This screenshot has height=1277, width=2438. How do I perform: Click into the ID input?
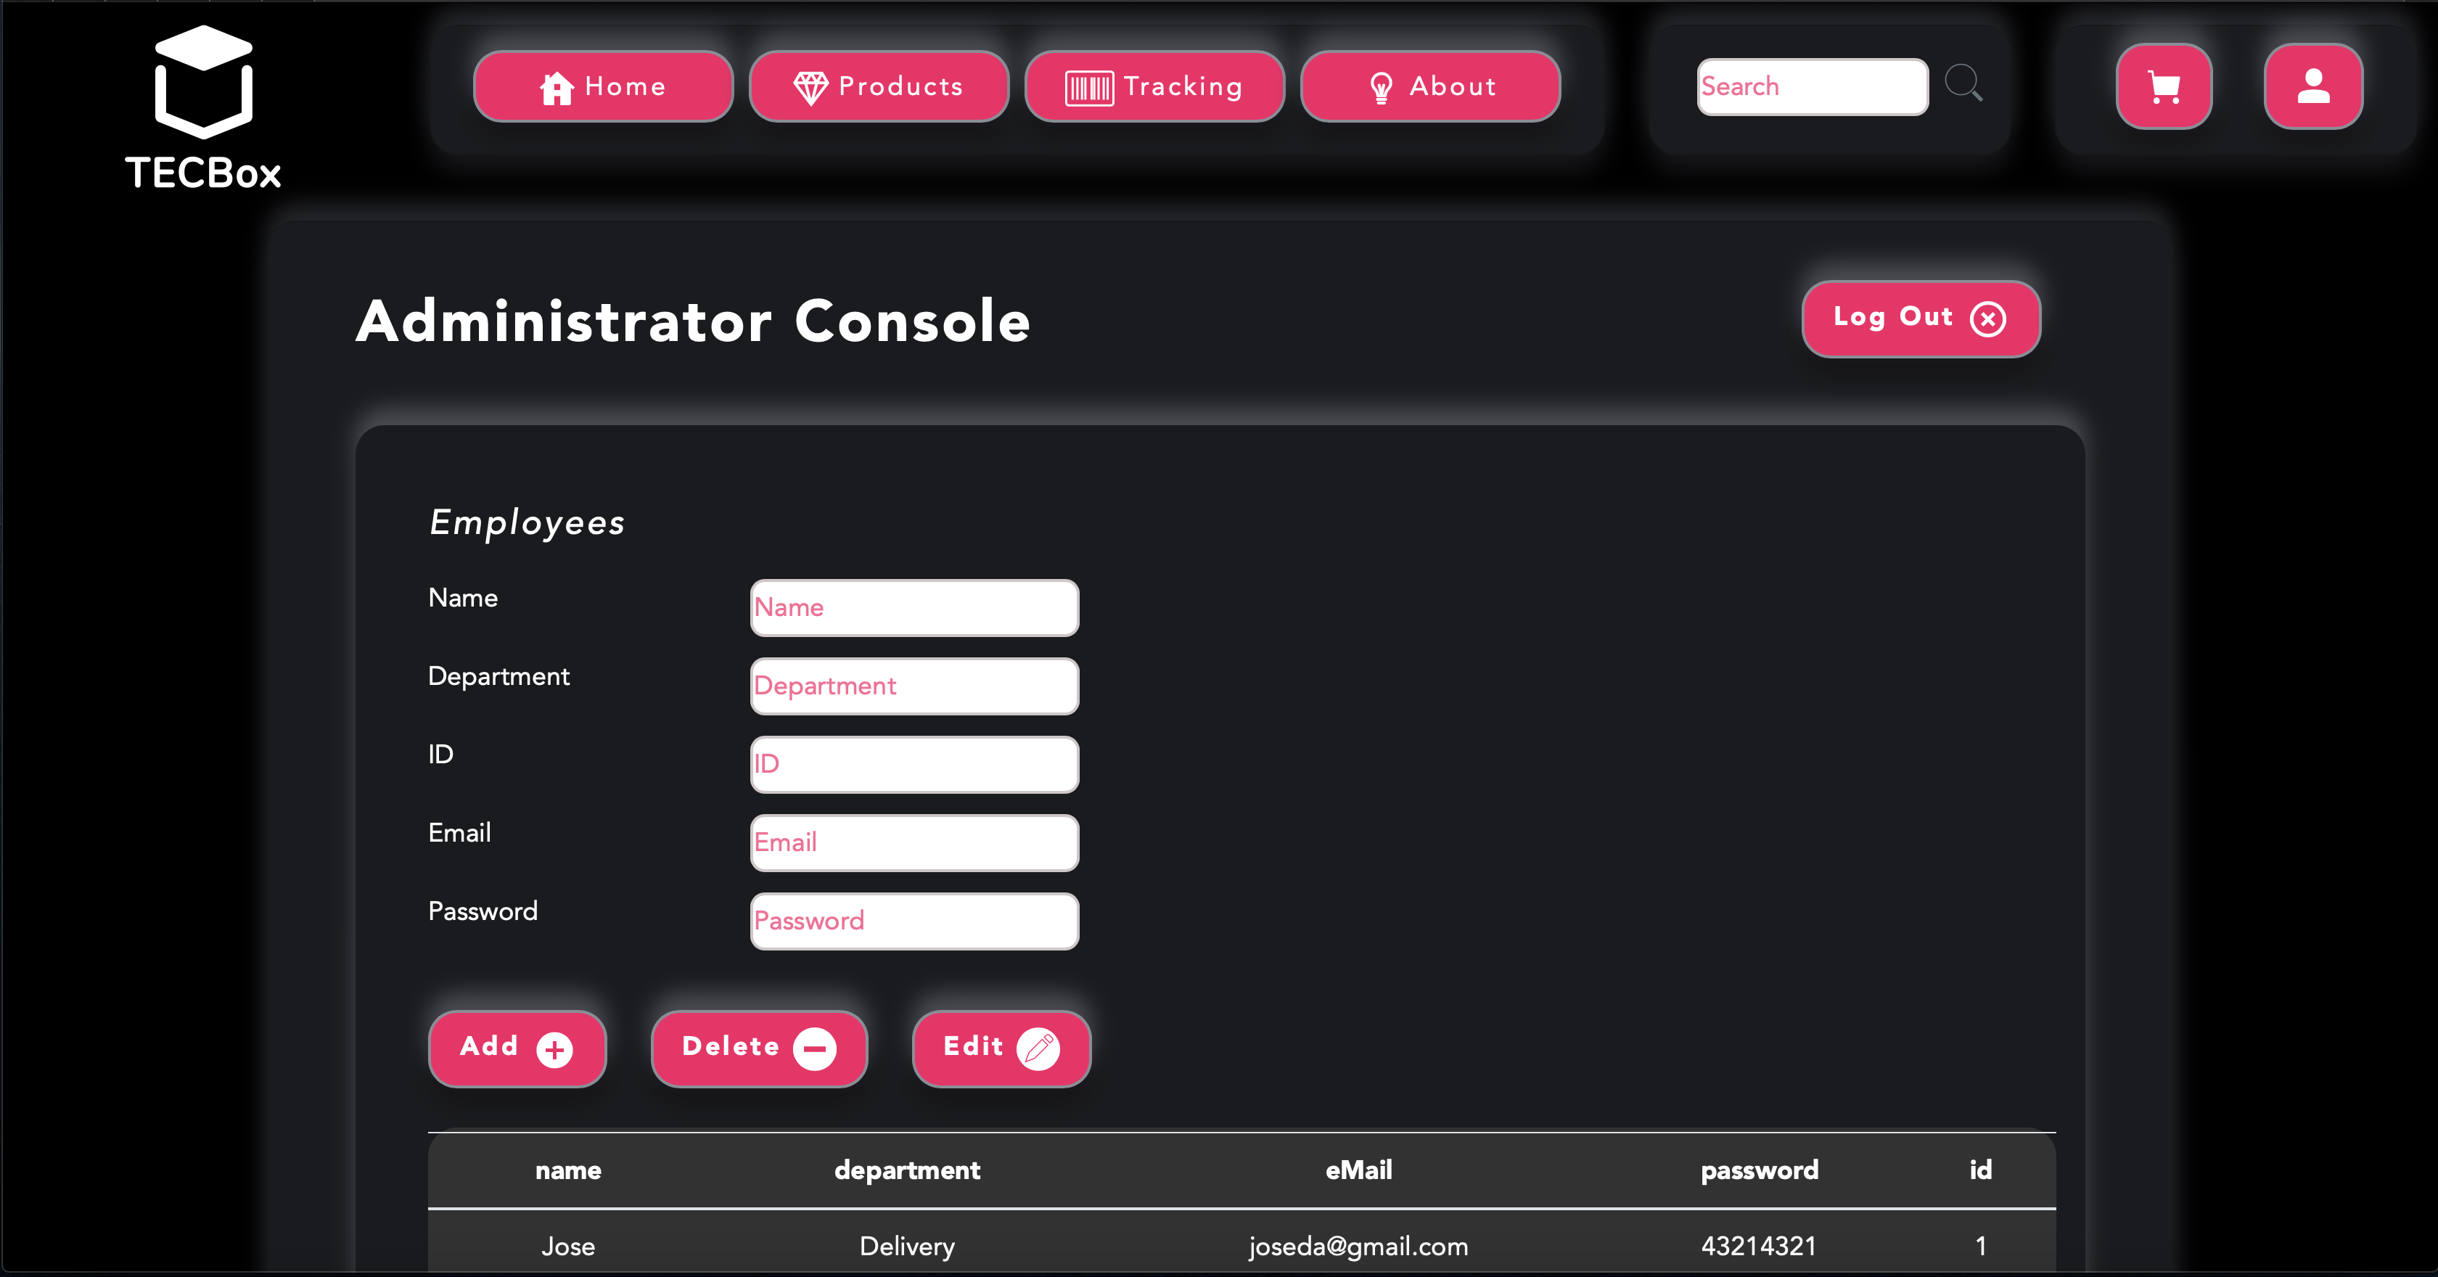(x=914, y=764)
